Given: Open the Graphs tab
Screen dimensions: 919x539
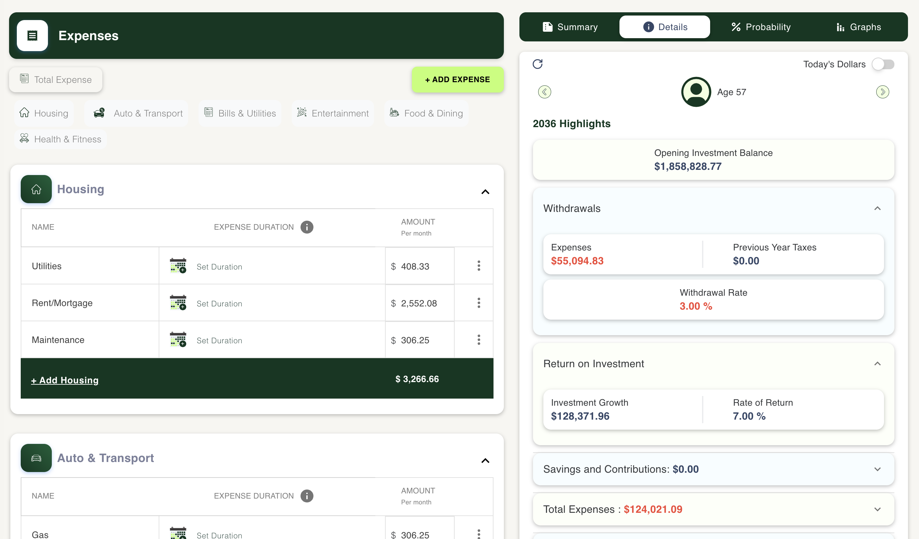Looking at the screenshot, I should pyautogui.click(x=858, y=27).
